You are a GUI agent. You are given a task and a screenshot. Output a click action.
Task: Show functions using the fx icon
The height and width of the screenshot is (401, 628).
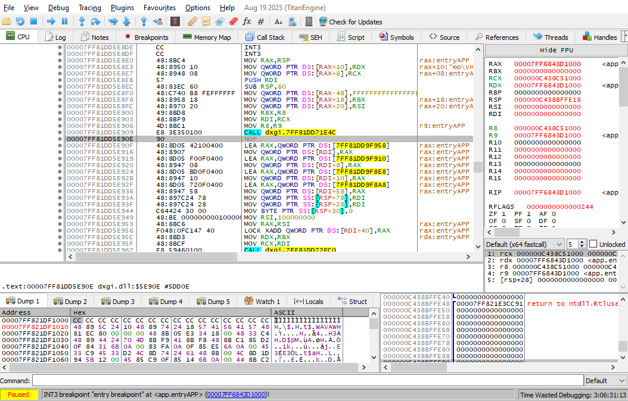point(247,21)
